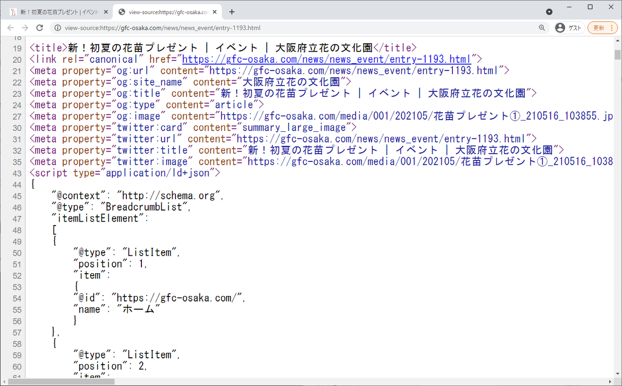Click the address bar URL field

tap(292, 28)
